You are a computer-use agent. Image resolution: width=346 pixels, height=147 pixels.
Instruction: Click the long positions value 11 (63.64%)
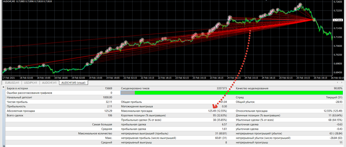pyautogui.click(x=336, y=116)
